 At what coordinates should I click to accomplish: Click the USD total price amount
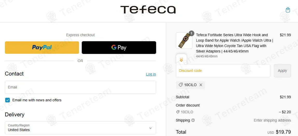click(283, 132)
